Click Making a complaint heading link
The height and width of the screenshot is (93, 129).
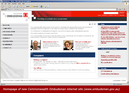click(41, 60)
